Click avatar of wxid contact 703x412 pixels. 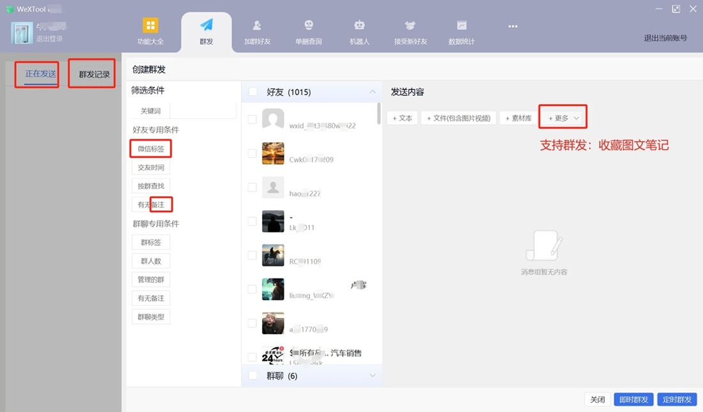click(273, 119)
